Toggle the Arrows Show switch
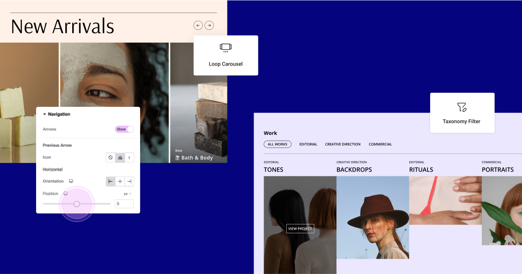 tap(124, 129)
